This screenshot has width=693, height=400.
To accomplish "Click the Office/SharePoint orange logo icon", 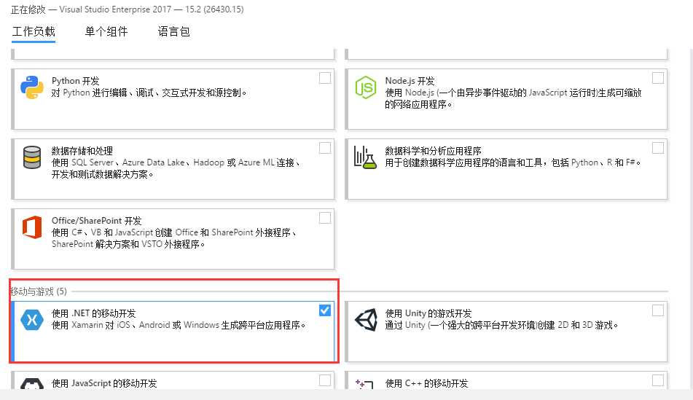I will 32,227.
